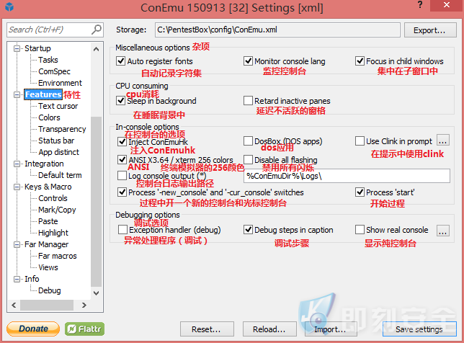Open Clink options ellipsis button
This screenshot has width=464, height=343.
tap(443, 141)
